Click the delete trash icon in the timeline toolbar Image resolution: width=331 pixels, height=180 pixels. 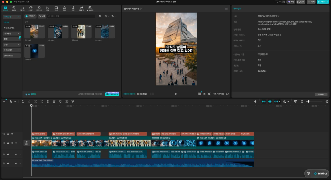(x=54, y=101)
